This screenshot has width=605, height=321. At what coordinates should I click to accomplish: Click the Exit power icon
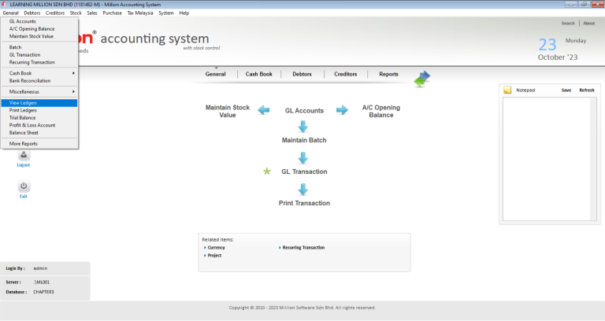24,186
